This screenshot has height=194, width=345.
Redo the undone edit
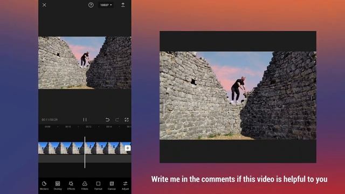[117, 120]
